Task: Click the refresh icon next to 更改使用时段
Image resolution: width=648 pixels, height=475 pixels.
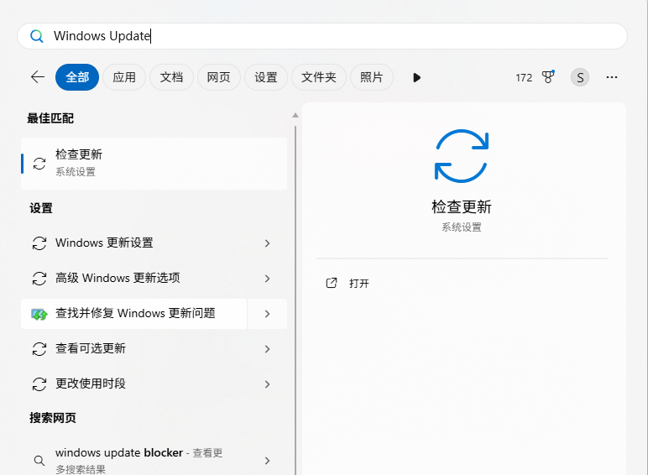Action: (39, 384)
